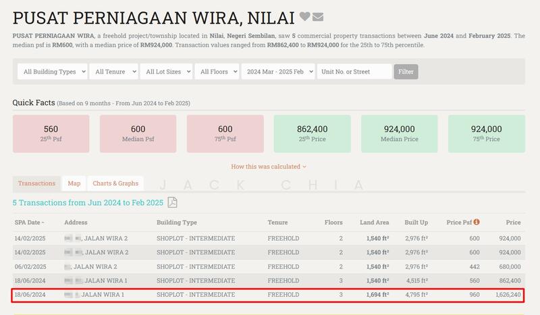The width and height of the screenshot is (540, 315).
Task: Click the Median Price 924,000 card
Action: tap(399, 134)
